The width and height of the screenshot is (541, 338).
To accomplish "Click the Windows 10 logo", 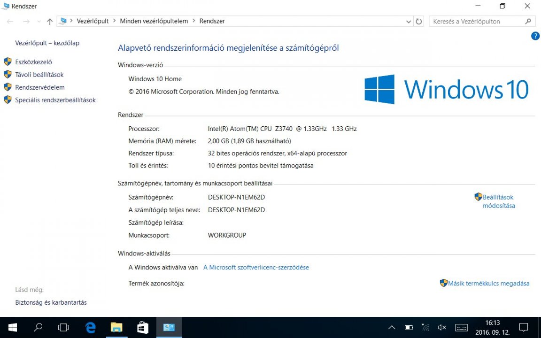I will click(447, 89).
